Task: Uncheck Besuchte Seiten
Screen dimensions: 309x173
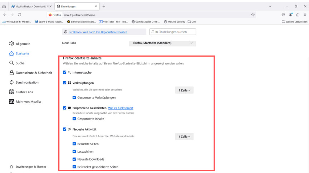Action: (74, 144)
